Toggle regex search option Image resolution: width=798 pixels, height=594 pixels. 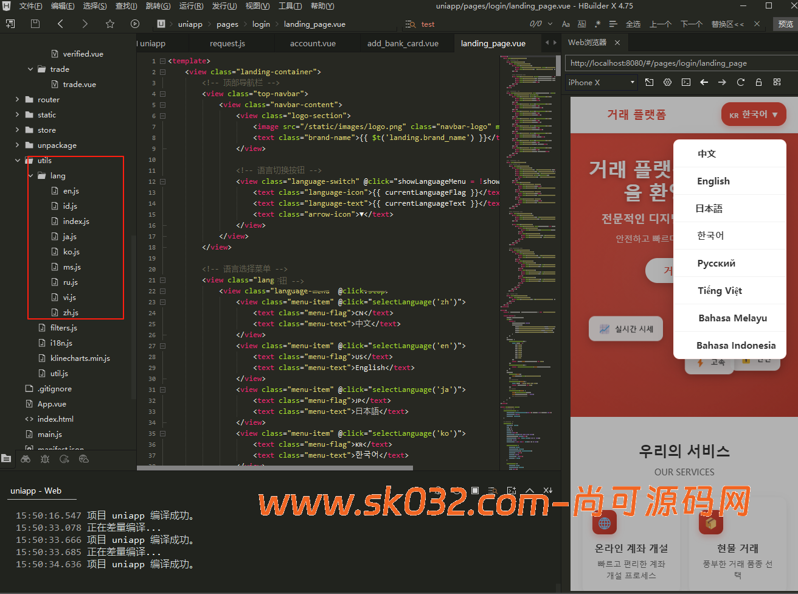click(597, 24)
